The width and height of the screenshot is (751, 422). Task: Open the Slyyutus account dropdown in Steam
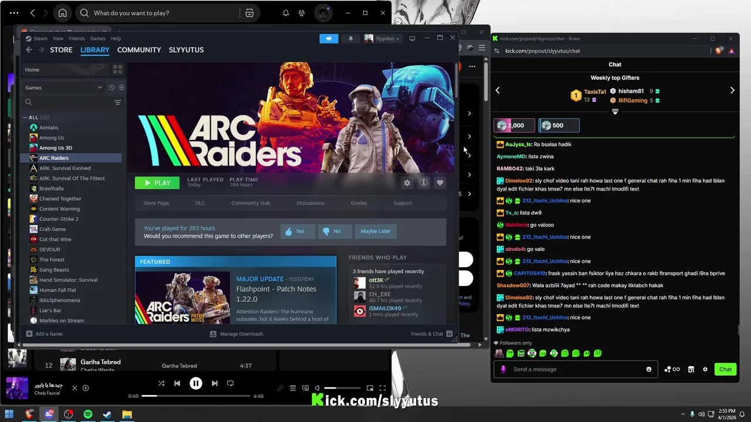382,39
